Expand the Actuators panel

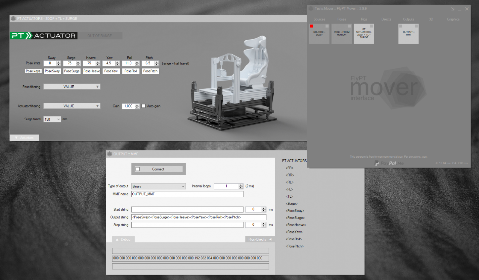24,138
